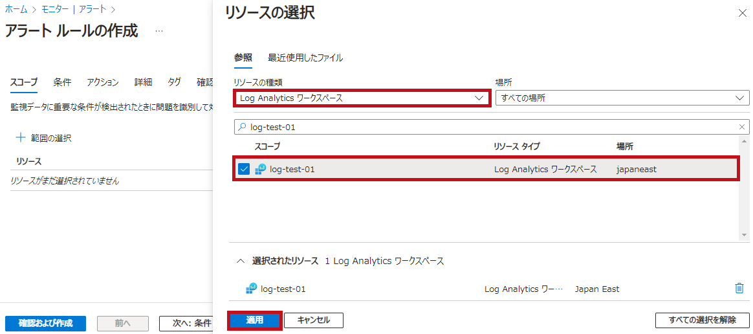Select the 条件 tab
753x334 pixels.
pos(63,82)
